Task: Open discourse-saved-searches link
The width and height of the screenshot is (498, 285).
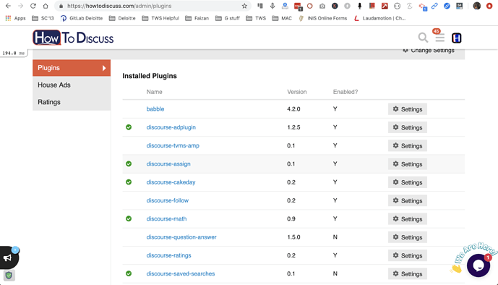Action: pos(181,273)
